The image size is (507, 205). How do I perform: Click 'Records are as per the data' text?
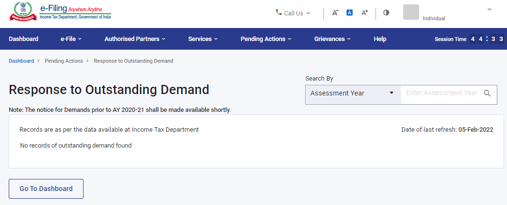click(x=109, y=130)
